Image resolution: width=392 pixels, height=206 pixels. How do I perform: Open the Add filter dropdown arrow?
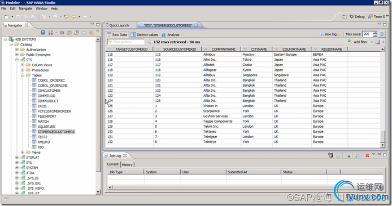coord(372,42)
